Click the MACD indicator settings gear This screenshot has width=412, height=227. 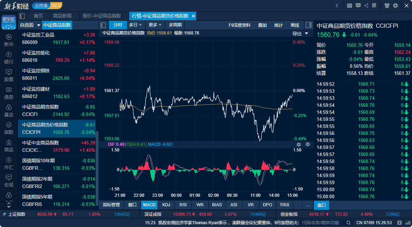pyautogui.click(x=299, y=144)
